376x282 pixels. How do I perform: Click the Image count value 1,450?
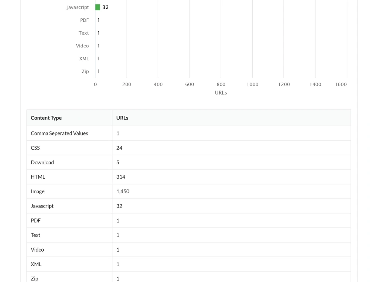point(123,192)
